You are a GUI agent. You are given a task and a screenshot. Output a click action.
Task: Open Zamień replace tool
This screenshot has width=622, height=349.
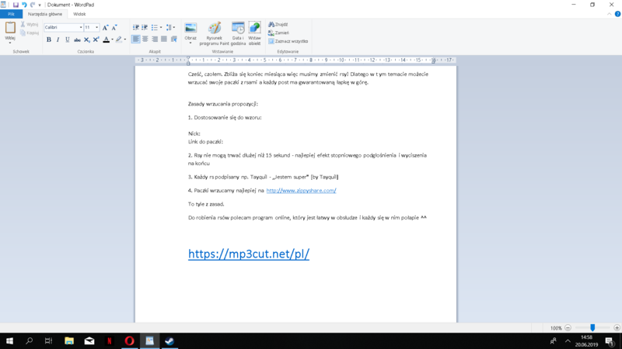point(278,33)
